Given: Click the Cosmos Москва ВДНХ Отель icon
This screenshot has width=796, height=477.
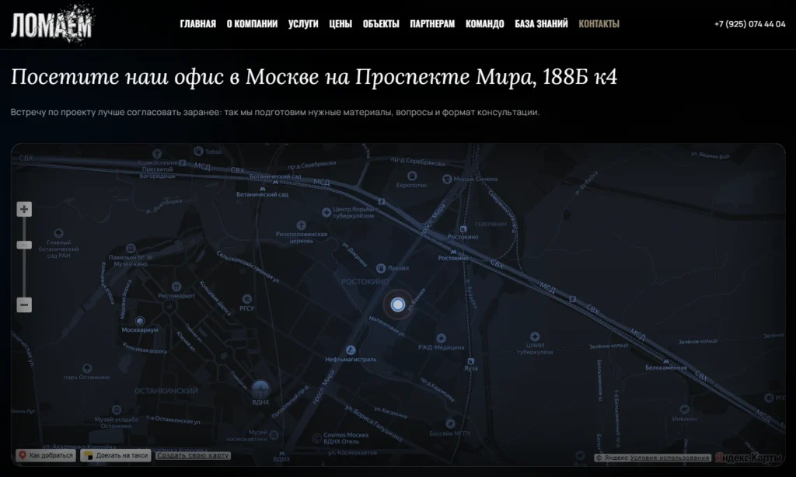Looking at the screenshot, I should pyautogui.click(x=317, y=437).
